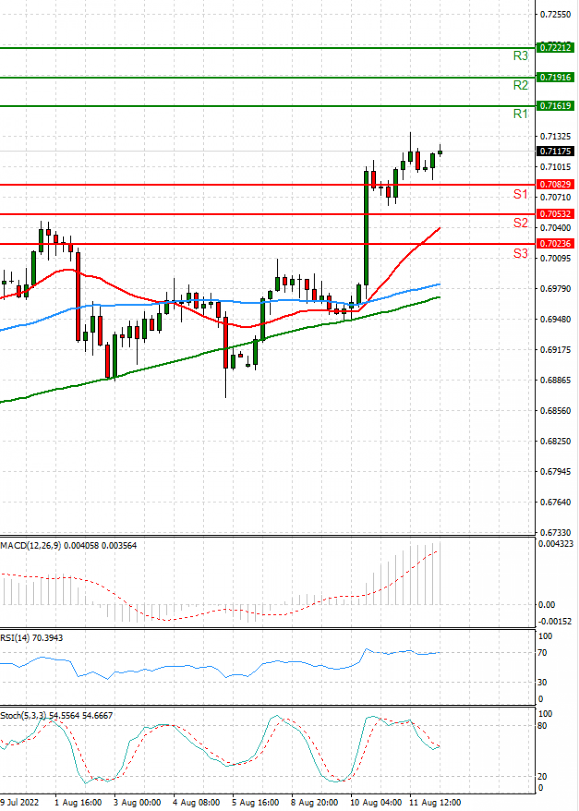Click the 11 Aug 12:00 time axis label
This screenshot has width=579, height=811.
(x=435, y=802)
